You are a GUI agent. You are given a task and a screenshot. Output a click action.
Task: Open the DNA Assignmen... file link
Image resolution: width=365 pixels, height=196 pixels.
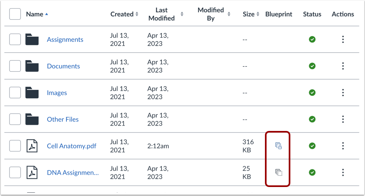point(73,173)
